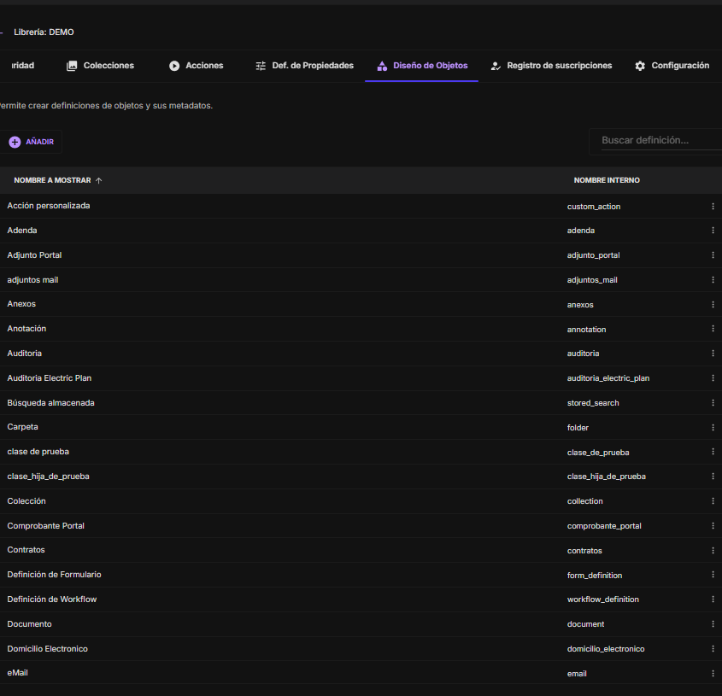The image size is (722, 696).
Task: Click the internal name stored_search
Action: (593, 403)
